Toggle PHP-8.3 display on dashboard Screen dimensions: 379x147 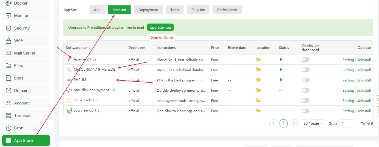point(306,80)
